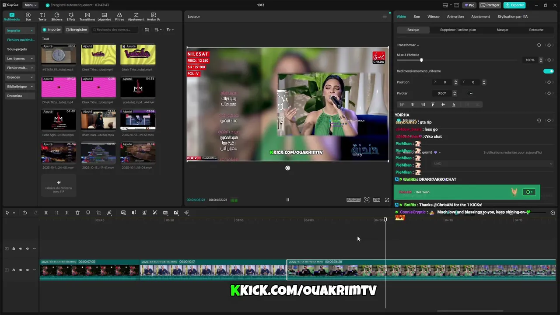
Task: Click the Pivoter rotation dial
Action: pos(470,93)
